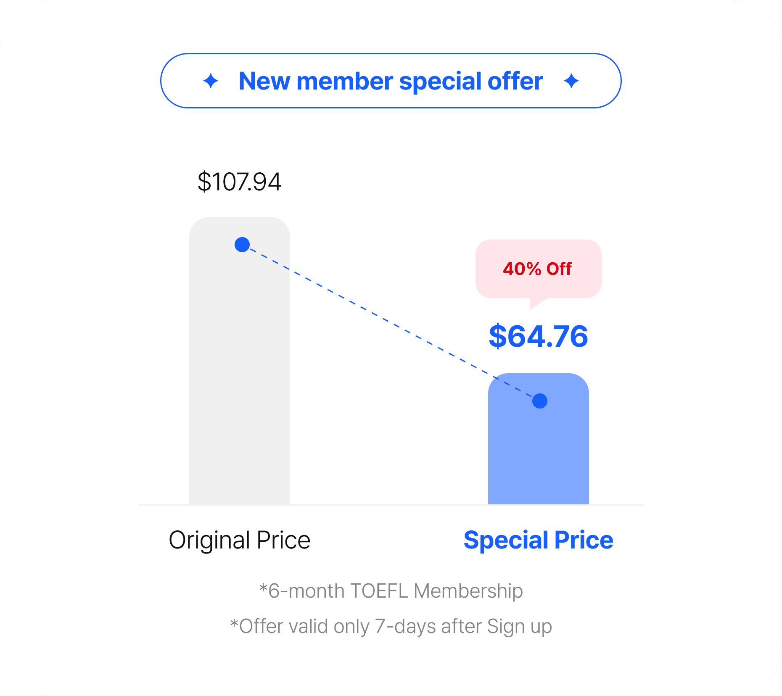Click the 6-month TOEFL Membership note

point(391,591)
